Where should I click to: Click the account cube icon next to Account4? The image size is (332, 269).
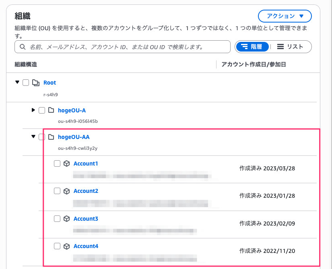[x=66, y=246]
